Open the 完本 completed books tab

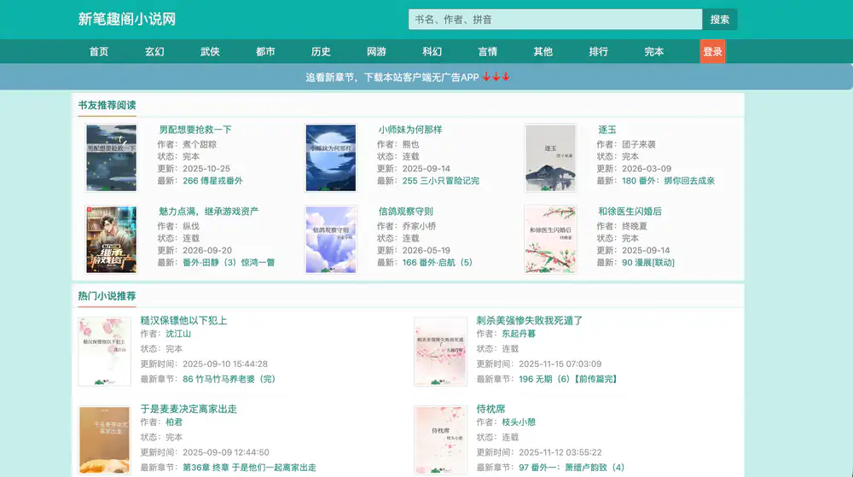[654, 52]
